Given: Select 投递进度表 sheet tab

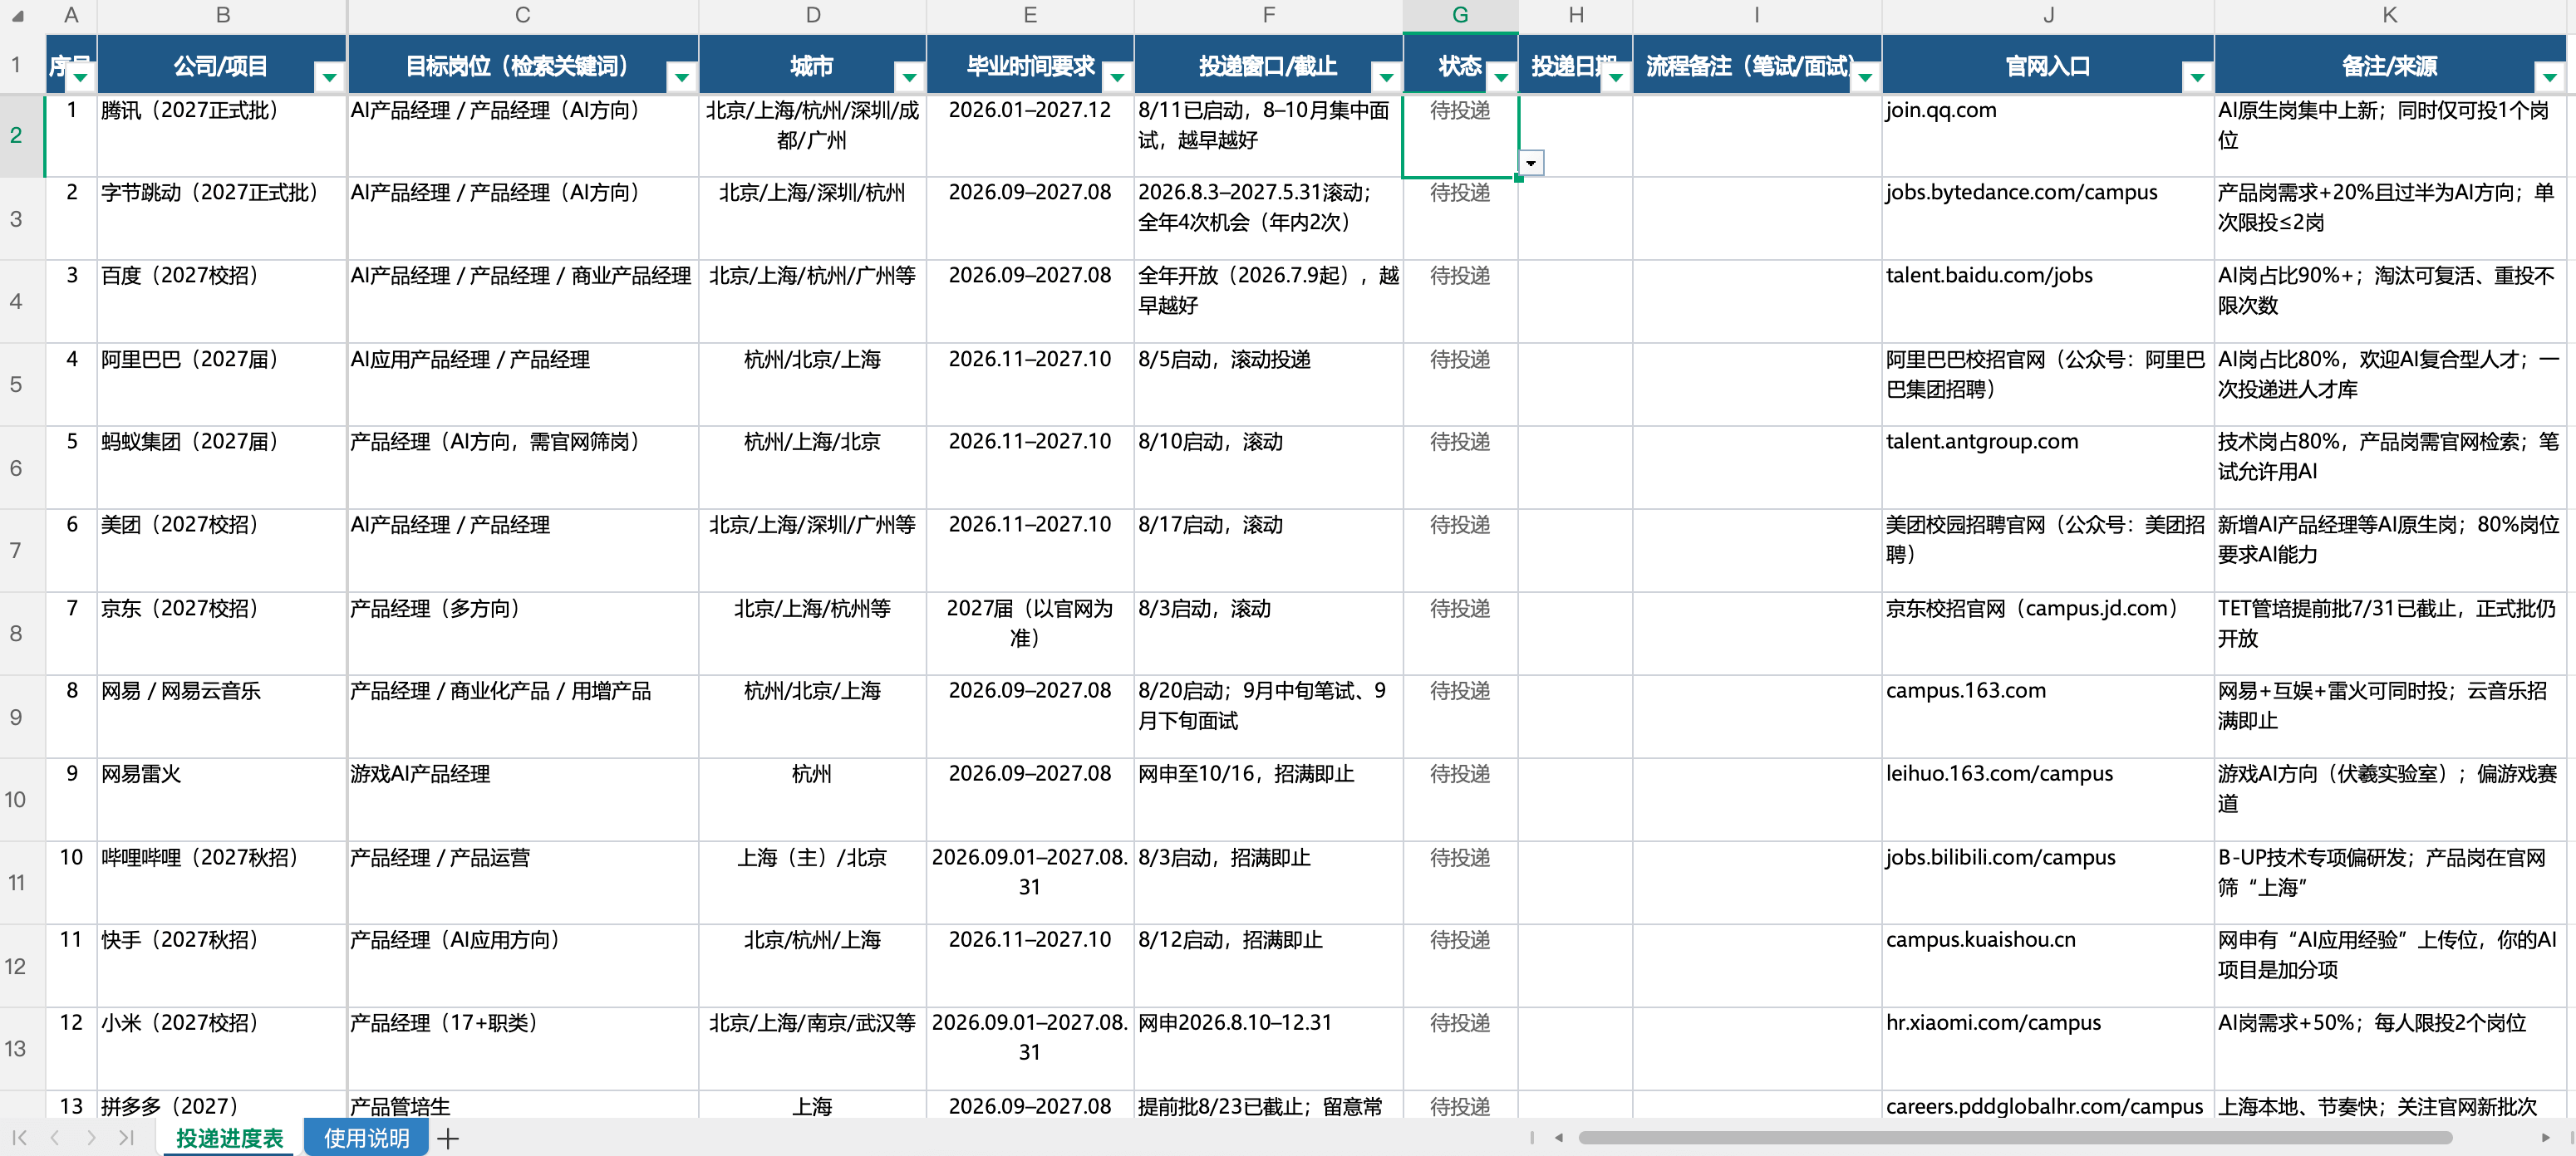Looking at the screenshot, I should 230,1138.
